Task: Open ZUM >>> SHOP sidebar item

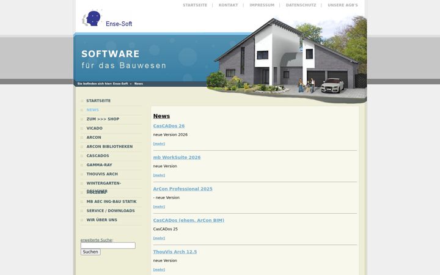Action: tap(103, 119)
